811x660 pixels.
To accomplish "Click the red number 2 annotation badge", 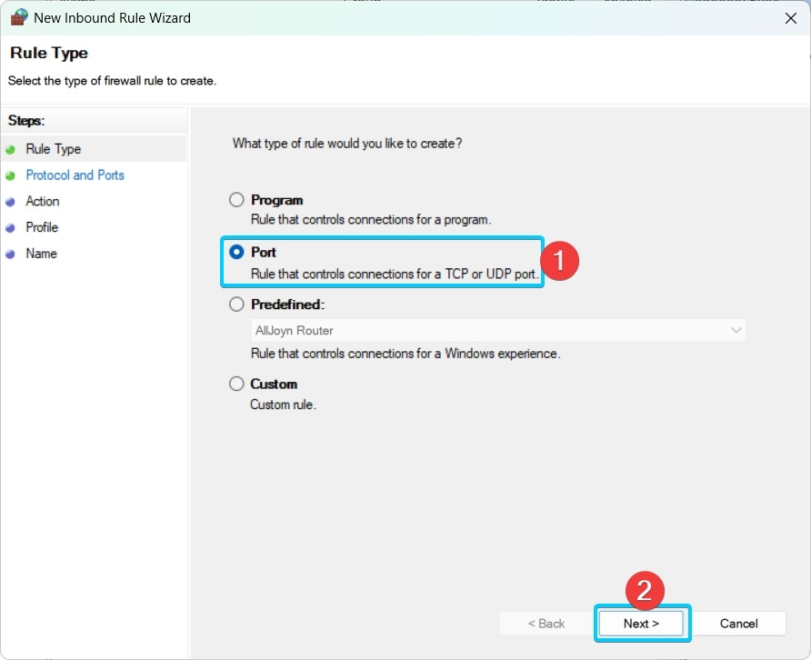I will click(644, 590).
